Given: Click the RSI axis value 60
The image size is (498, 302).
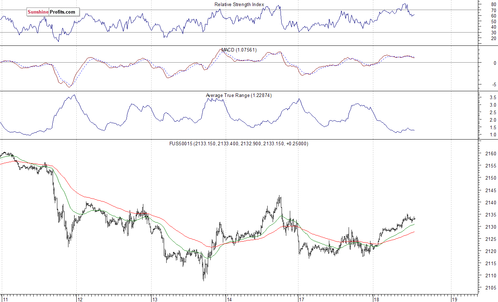Looking at the screenshot, I should (x=494, y=16).
